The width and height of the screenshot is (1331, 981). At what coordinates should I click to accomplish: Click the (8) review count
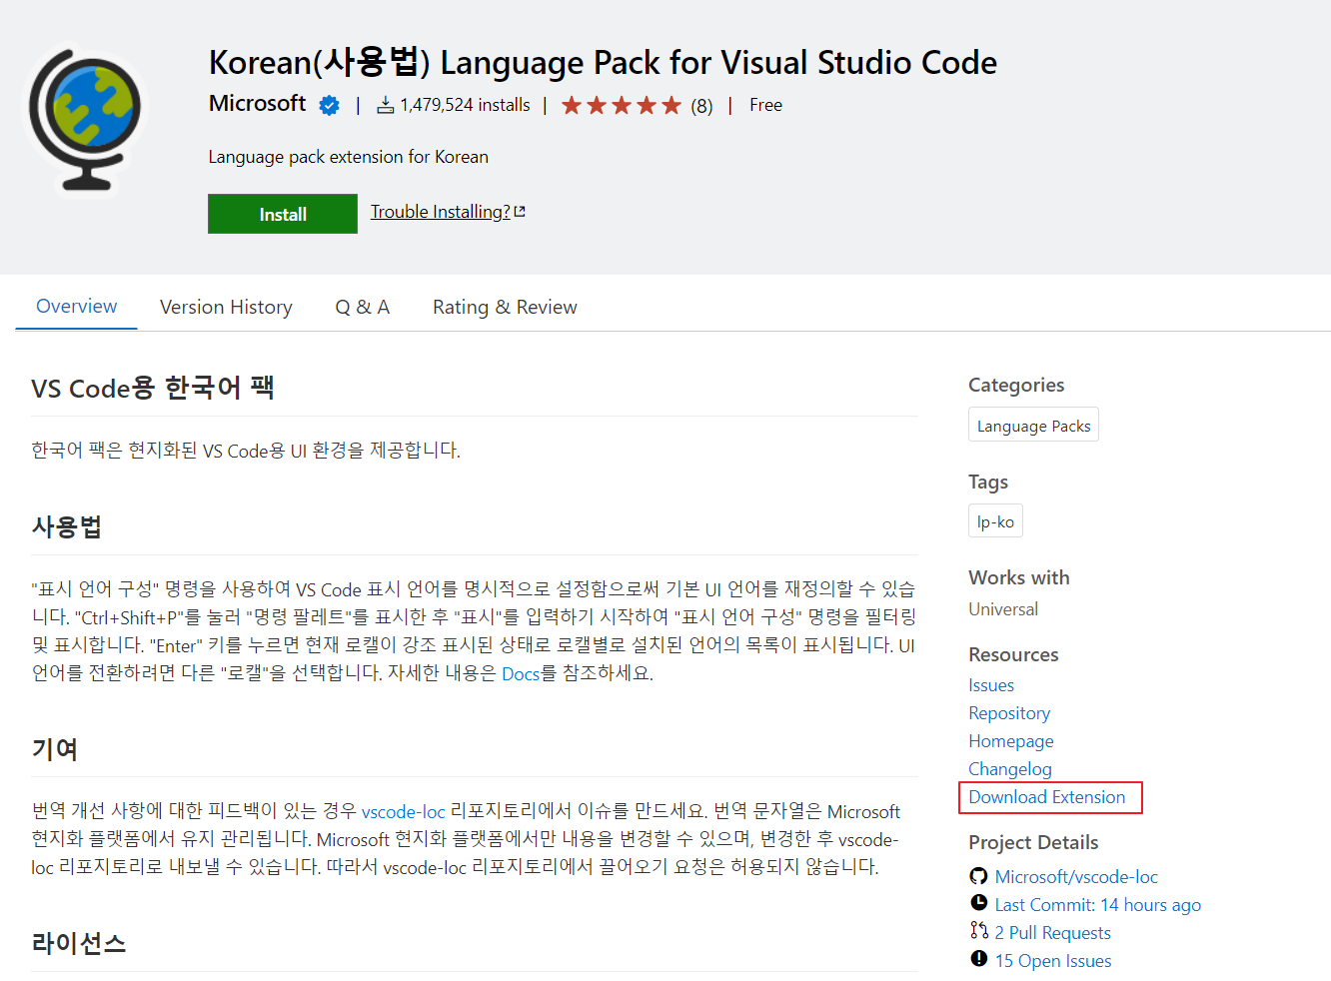[x=701, y=106]
